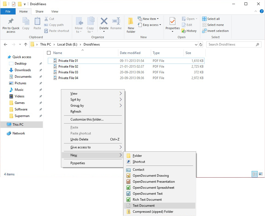This screenshot has width=265, height=216.
Task: Switch to the Home tab
Action: click(23, 11)
